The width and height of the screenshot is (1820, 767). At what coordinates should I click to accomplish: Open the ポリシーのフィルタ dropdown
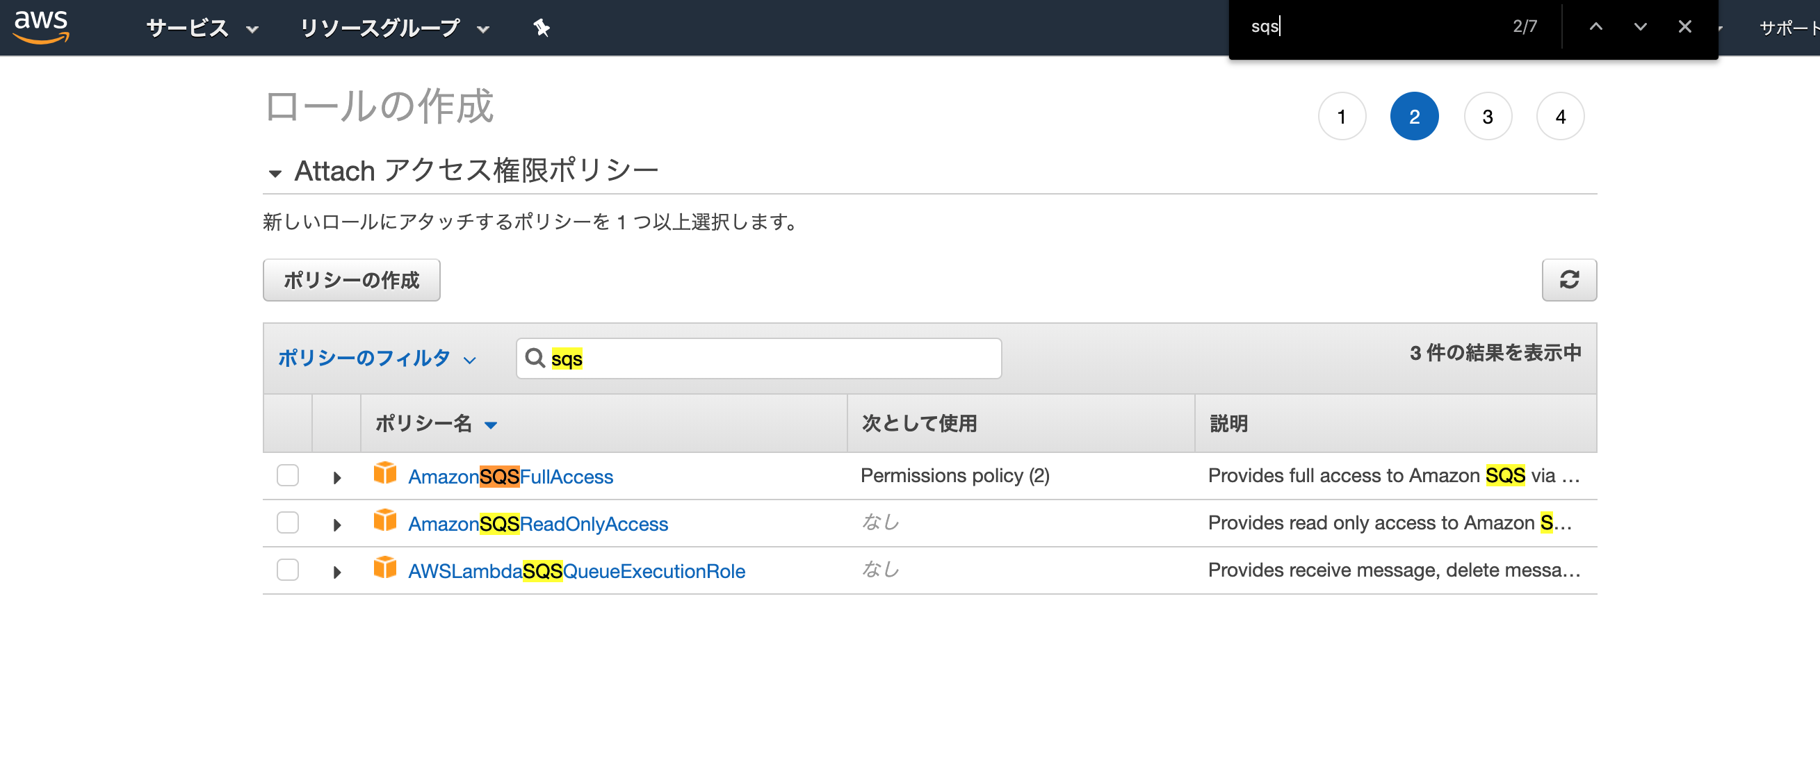coord(377,358)
